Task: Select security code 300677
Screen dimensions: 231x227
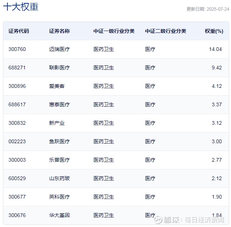Action: tap(17, 197)
